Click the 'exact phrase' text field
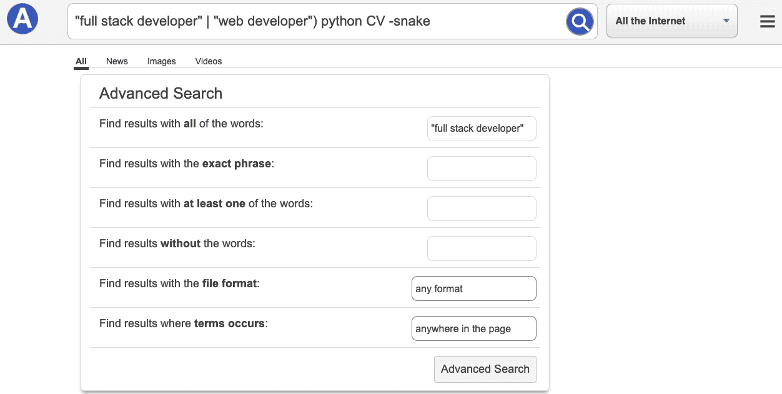 481,169
